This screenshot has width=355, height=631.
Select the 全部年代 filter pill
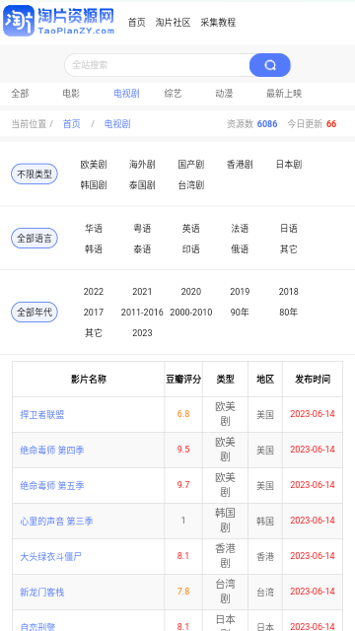click(35, 313)
